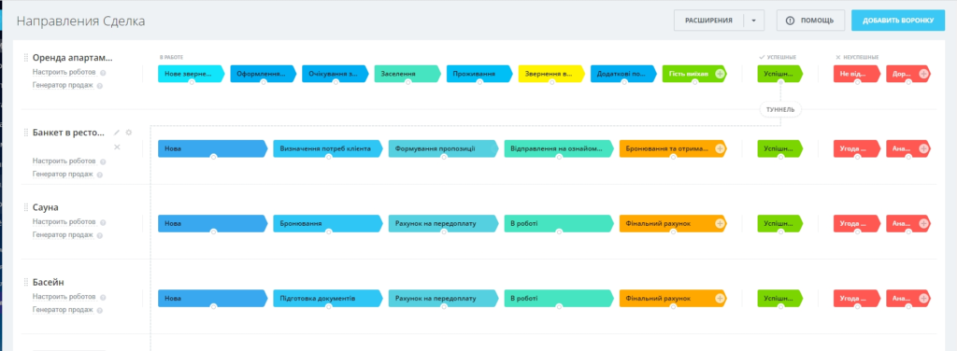This screenshot has width=957, height=351.
Task: Open gear settings icon for Банкет в ресто funnel
Action: (129, 133)
